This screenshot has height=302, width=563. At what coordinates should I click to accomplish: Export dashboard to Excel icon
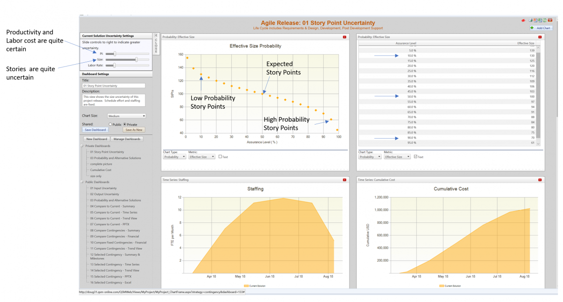pyautogui.click(x=540, y=21)
